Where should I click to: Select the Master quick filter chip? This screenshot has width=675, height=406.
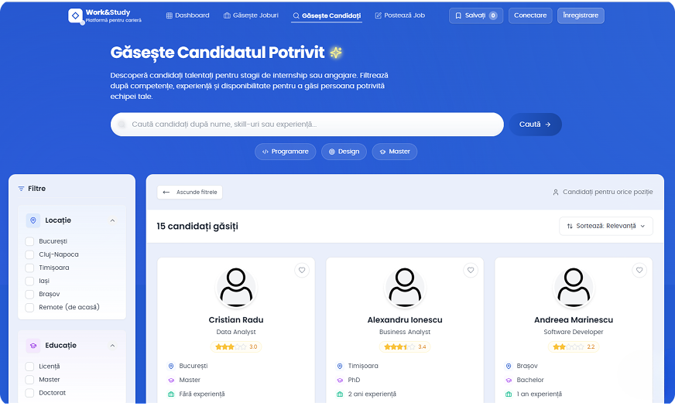tap(395, 152)
